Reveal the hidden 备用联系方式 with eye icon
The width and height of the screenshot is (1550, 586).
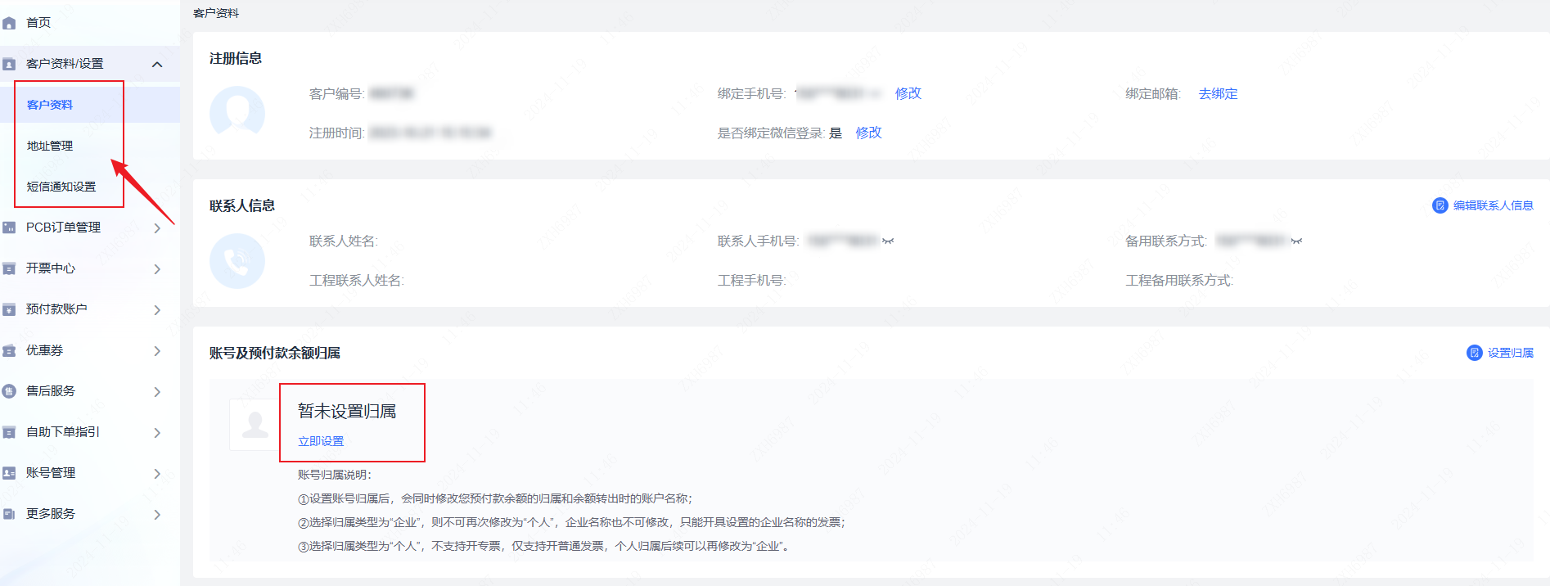[1296, 241]
